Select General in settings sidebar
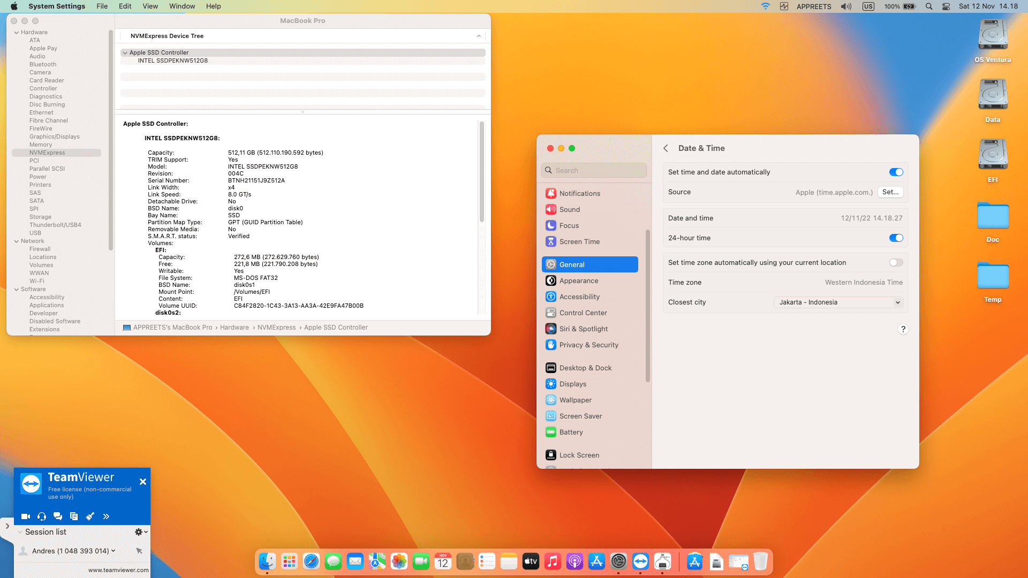The image size is (1028, 578). pyautogui.click(x=589, y=264)
